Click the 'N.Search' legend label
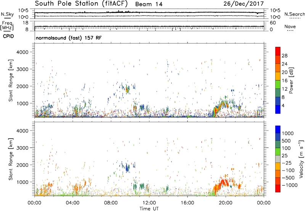The width and height of the screenshot is (305, 211). pos(294,14)
